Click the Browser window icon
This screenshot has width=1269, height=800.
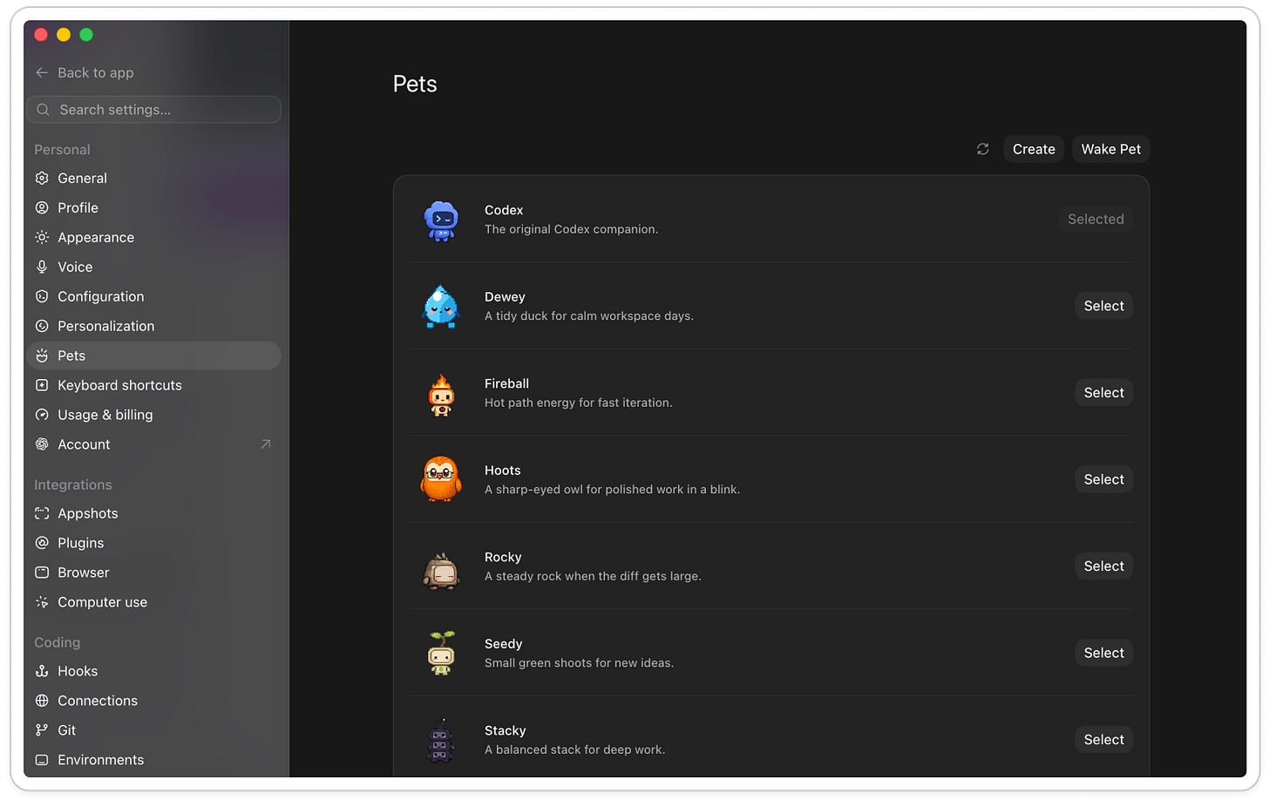coord(42,573)
